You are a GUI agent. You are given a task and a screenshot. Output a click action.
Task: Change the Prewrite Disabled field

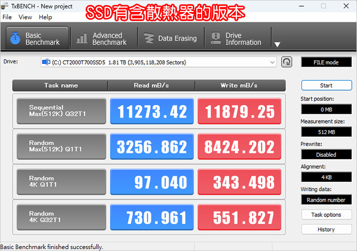326,155
